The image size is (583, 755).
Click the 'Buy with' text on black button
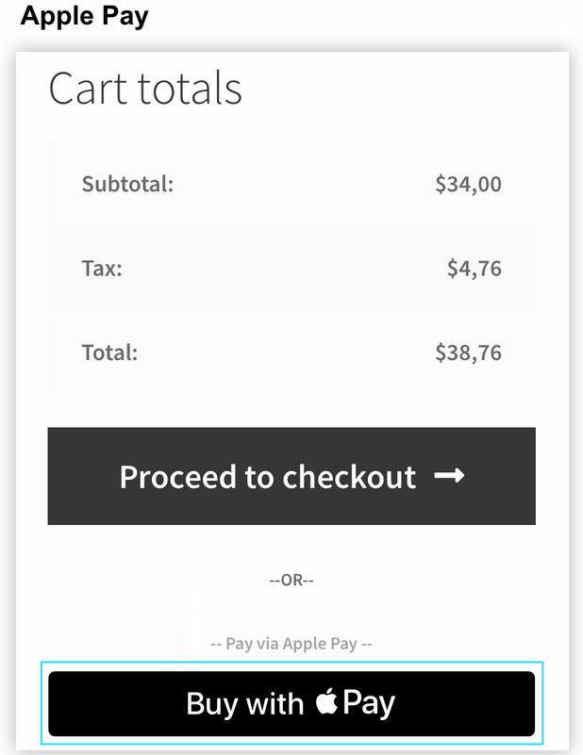click(x=245, y=704)
